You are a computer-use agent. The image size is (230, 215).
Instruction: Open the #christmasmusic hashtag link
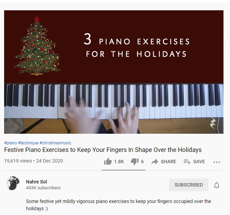[56, 143]
